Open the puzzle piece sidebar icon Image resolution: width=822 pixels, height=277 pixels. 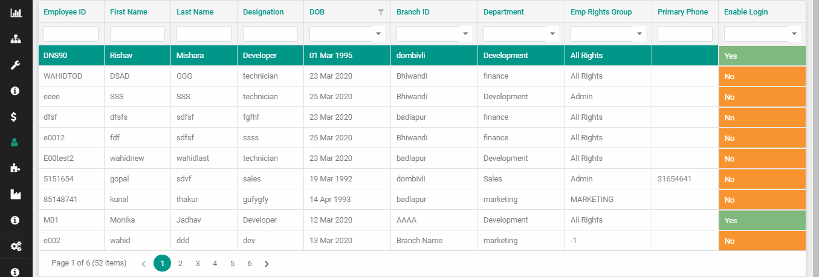16,169
